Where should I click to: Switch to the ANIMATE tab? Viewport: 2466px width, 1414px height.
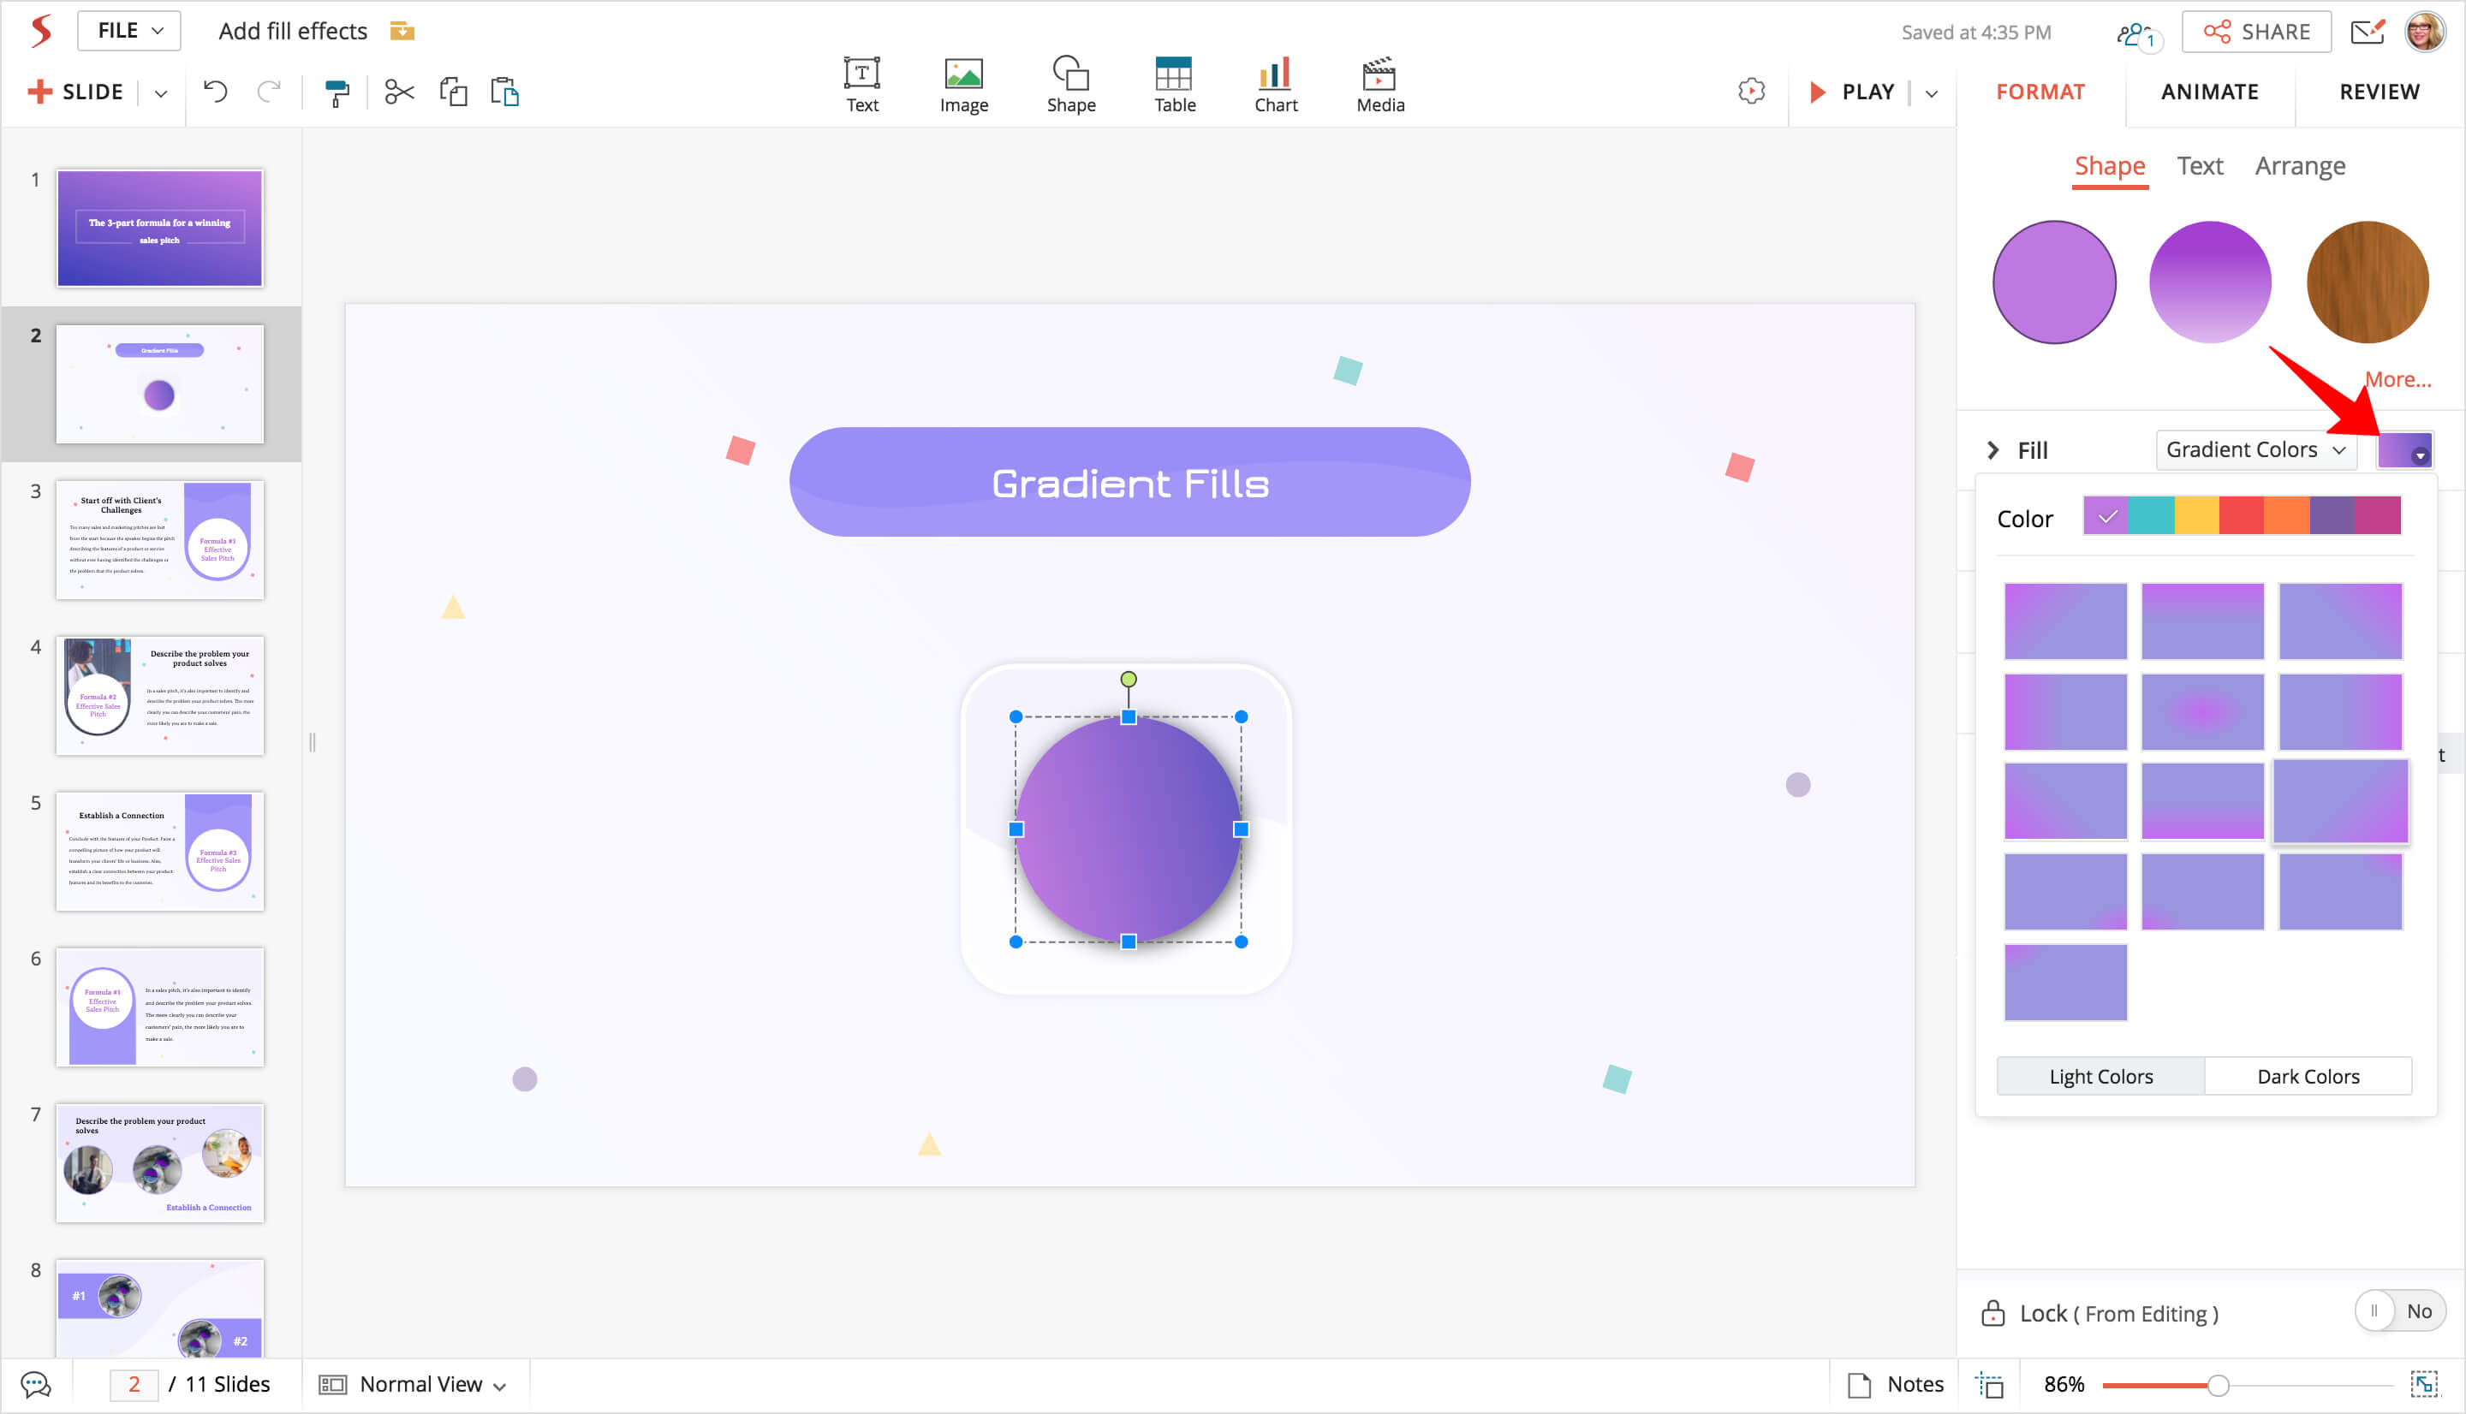tap(2208, 92)
